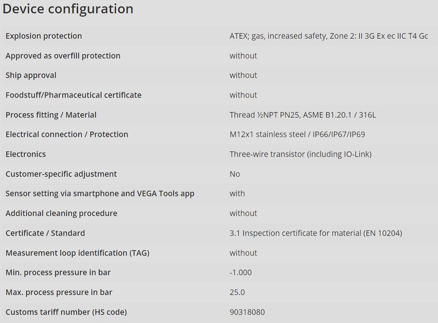This screenshot has width=438, height=323.
Task: Click the VEGA Tools app sensor setting label
Action: [x=100, y=193]
